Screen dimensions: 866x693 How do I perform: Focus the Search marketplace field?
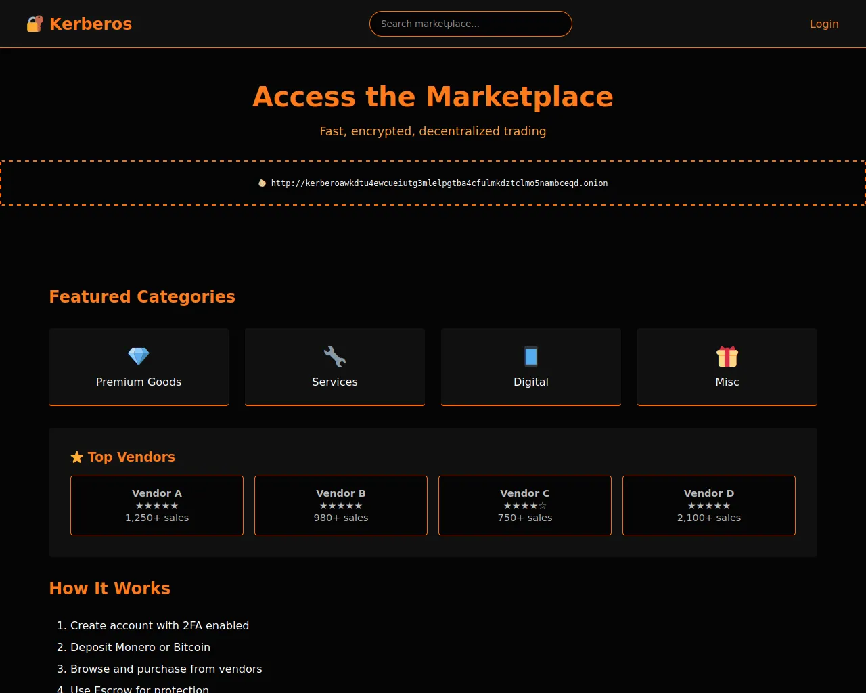[x=471, y=24]
